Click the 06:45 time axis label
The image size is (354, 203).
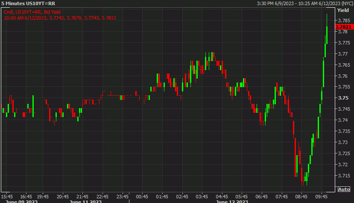pos(261,196)
